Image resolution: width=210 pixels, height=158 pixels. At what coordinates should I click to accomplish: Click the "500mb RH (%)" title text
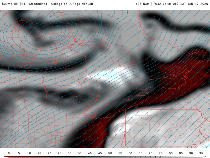coord(13,4)
